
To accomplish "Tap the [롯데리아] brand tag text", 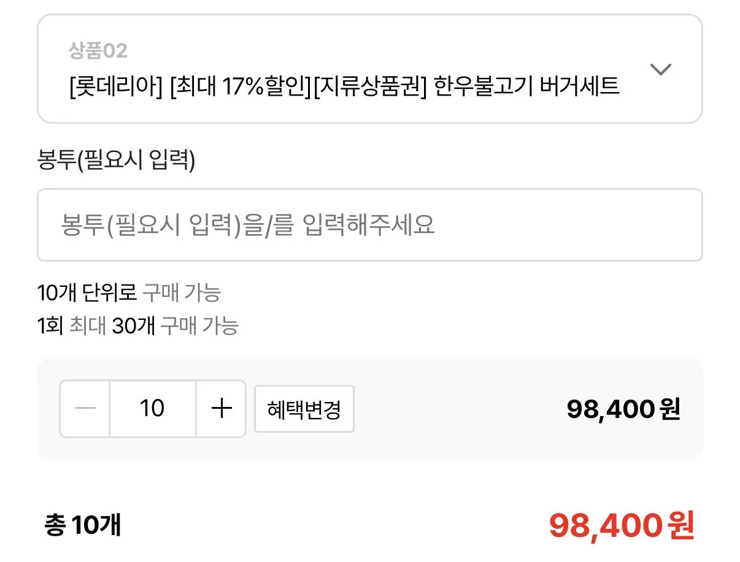I will (116, 87).
